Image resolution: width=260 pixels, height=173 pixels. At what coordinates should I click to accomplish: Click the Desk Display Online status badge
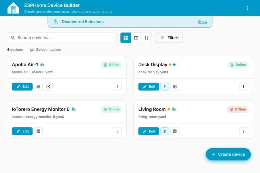pyautogui.click(x=238, y=65)
